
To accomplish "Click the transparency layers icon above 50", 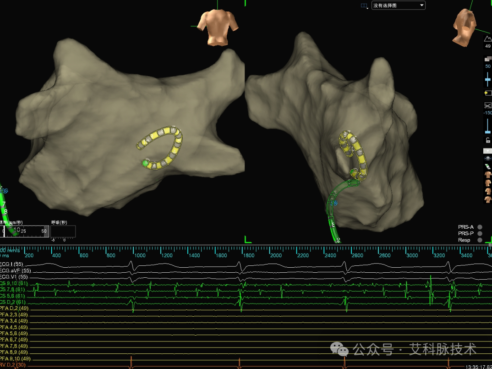I will (488, 59).
